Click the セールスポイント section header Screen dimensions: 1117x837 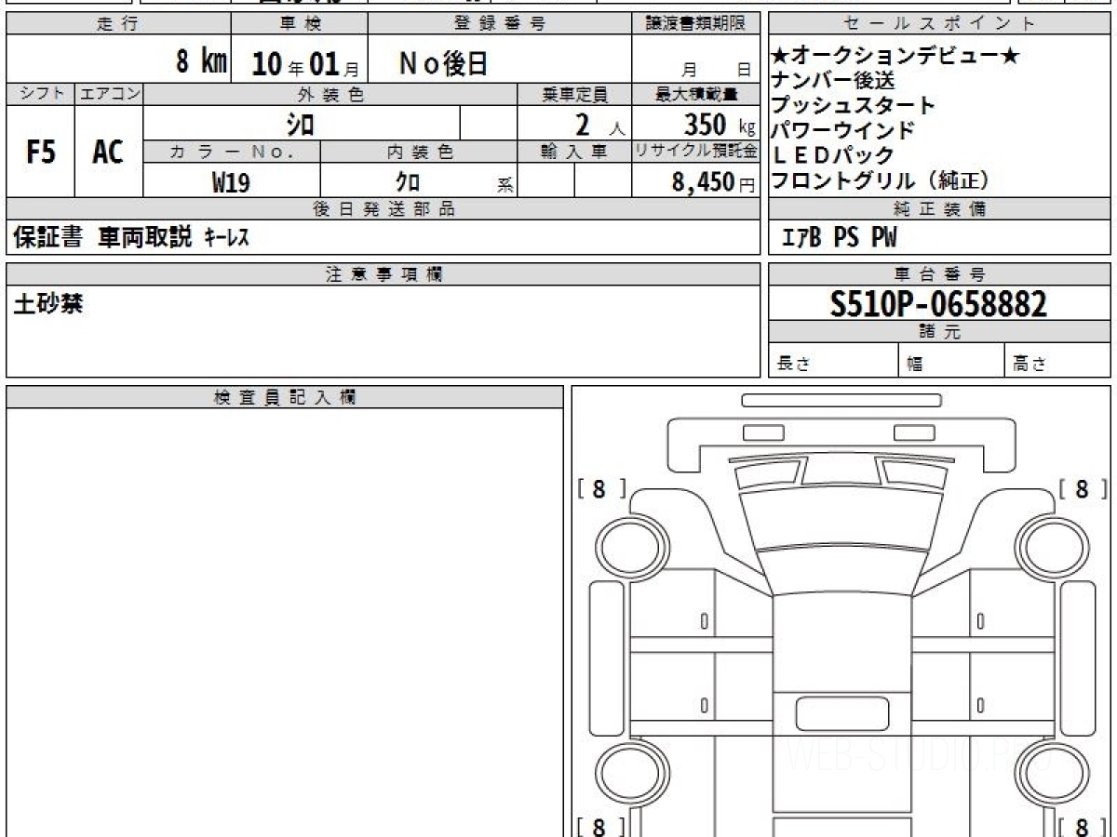pos(939,24)
